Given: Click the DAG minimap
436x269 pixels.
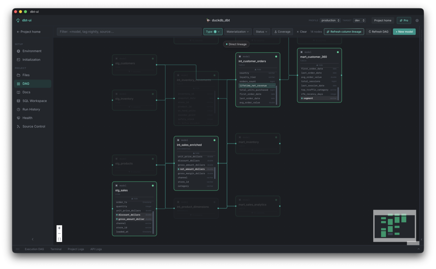Looking at the screenshot, I should [x=395, y=226].
